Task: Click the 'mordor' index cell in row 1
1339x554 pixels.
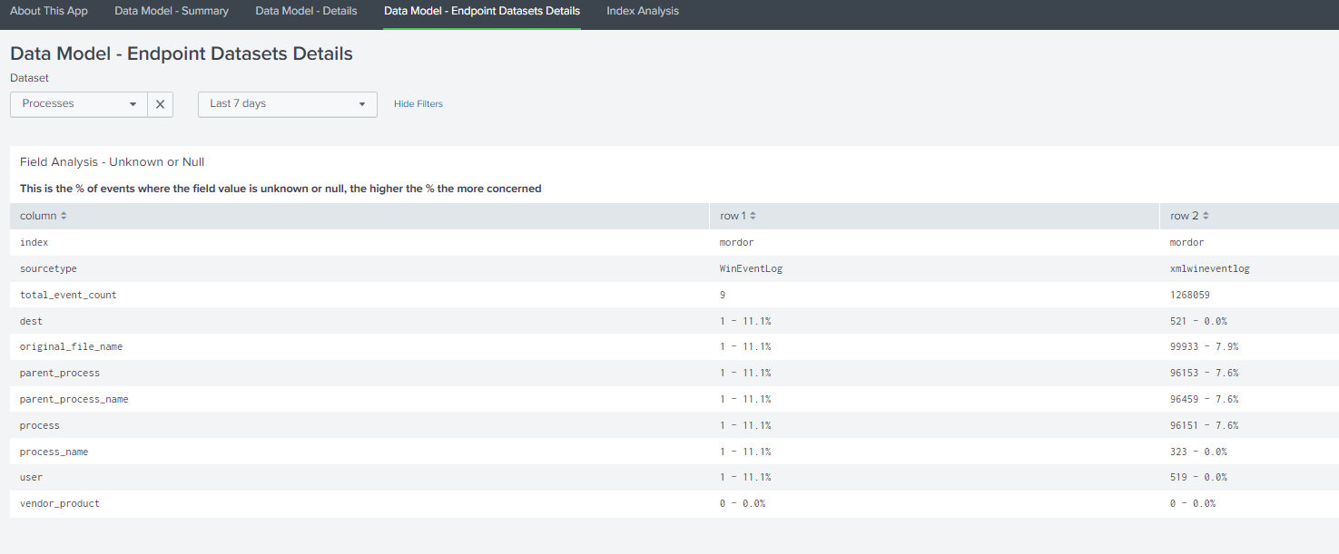Action: pyautogui.click(x=737, y=243)
